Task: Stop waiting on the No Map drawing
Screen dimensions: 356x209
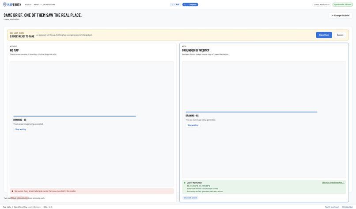Action: tap(21, 129)
